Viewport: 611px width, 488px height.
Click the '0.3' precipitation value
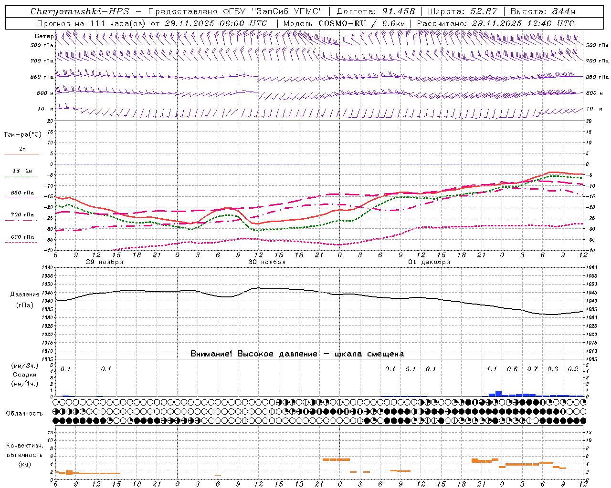pos(553,369)
